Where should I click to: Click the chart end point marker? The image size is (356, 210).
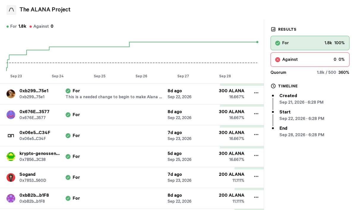(x=257, y=42)
